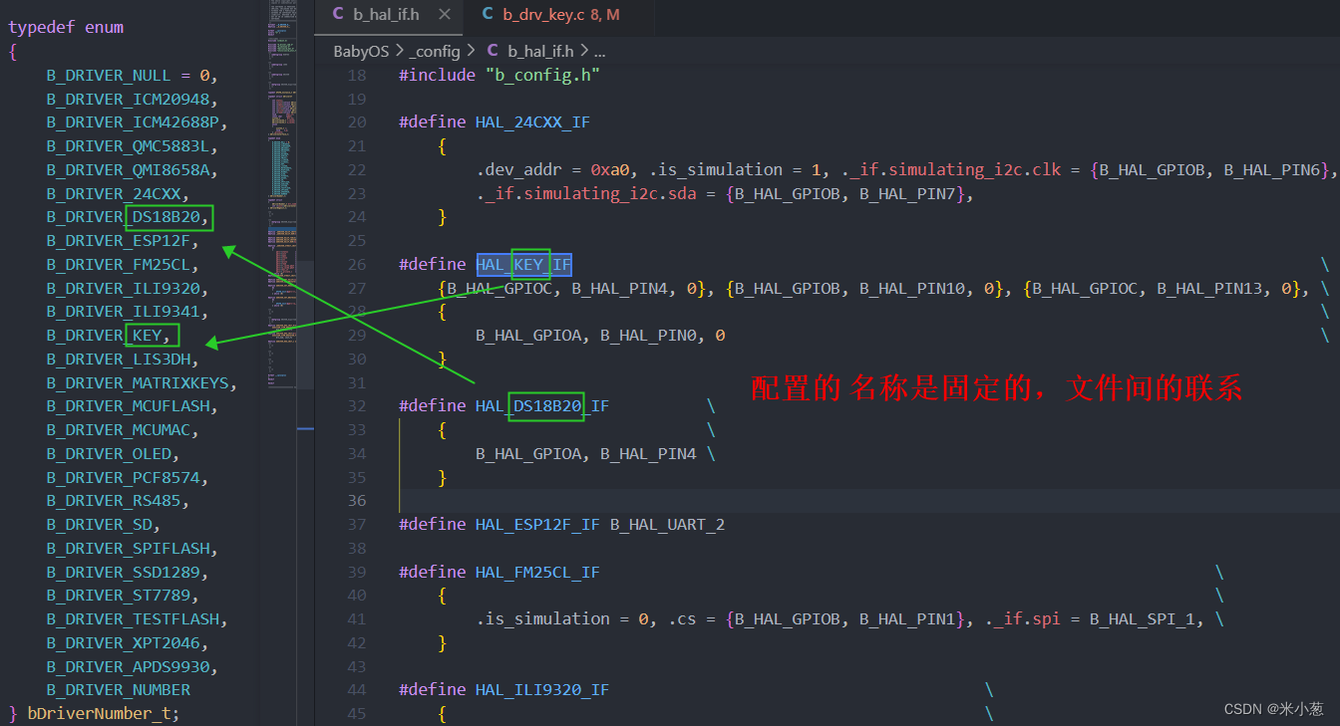Image resolution: width=1340 pixels, height=726 pixels.
Task: Click the bDriverNumber_t type name
Action: tap(99, 713)
